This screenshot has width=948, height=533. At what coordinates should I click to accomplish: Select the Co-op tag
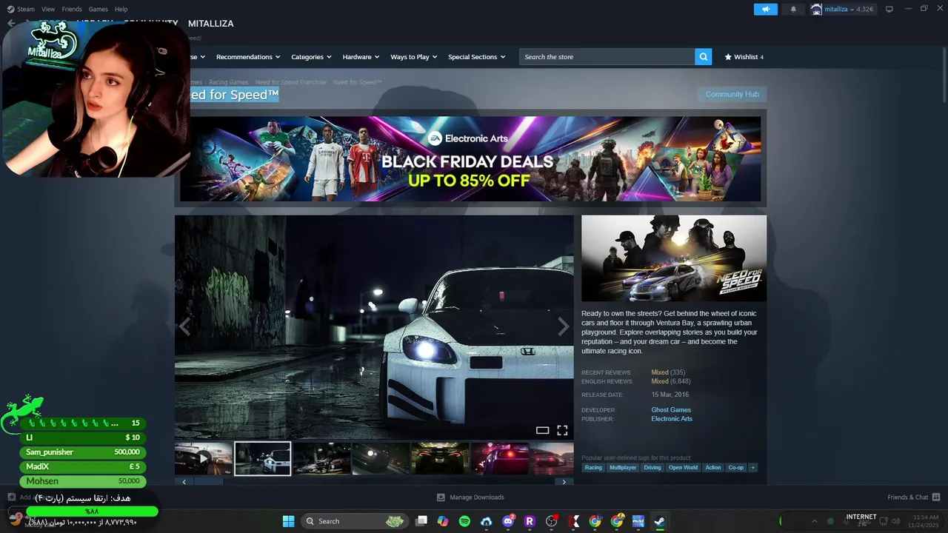(736, 467)
